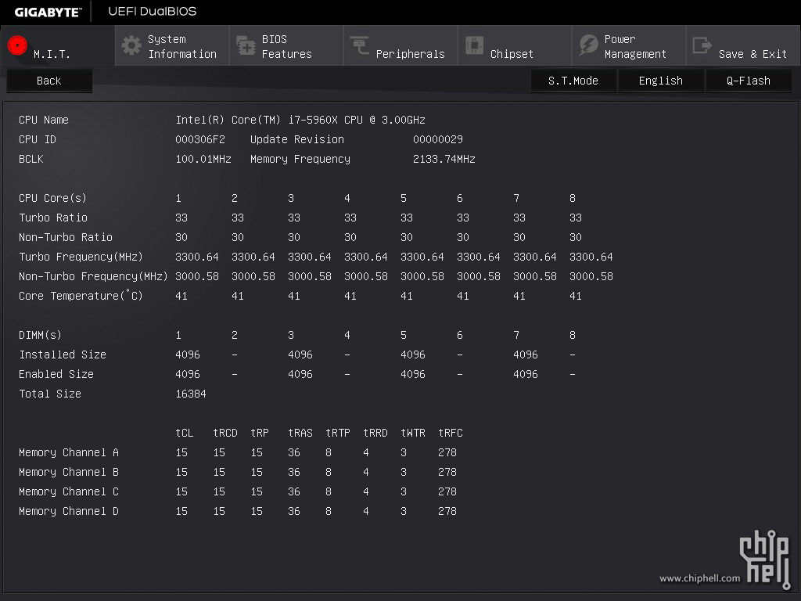
Task: Go to the Peripherals tab
Action: click(400, 46)
